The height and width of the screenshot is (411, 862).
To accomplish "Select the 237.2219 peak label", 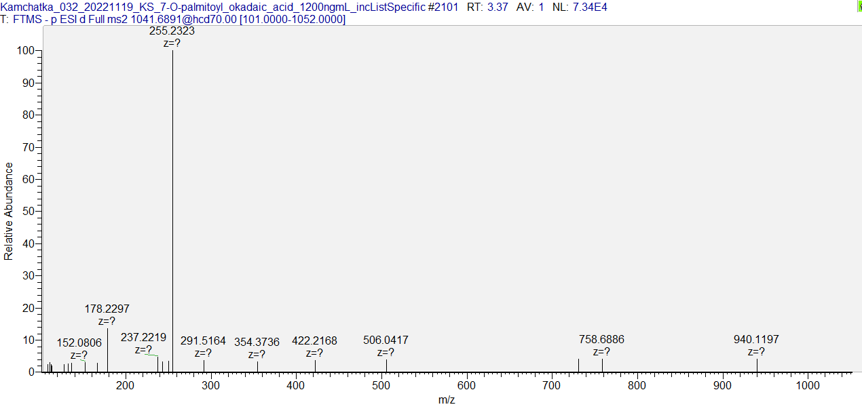I will click(x=143, y=337).
